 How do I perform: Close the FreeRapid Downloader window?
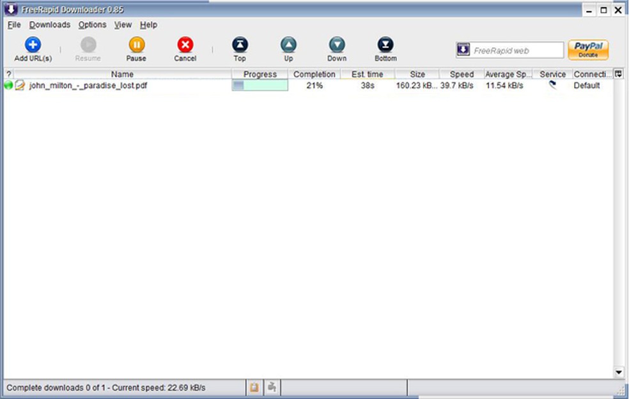pyautogui.click(x=618, y=10)
